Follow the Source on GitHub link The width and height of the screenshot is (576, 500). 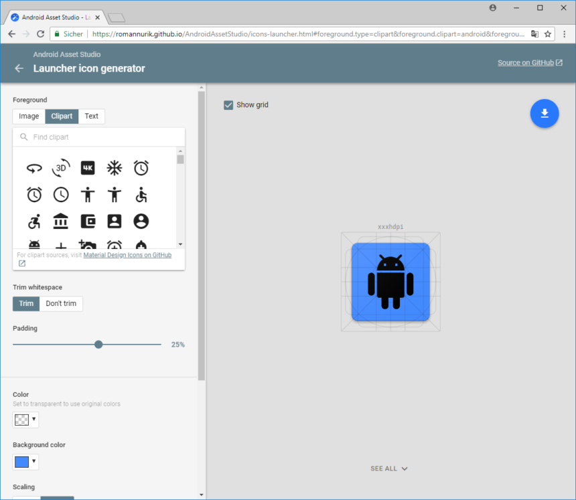(x=525, y=62)
